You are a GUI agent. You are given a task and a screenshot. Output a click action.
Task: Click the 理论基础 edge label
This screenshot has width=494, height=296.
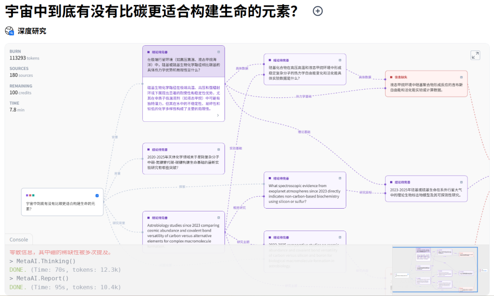click(304, 132)
